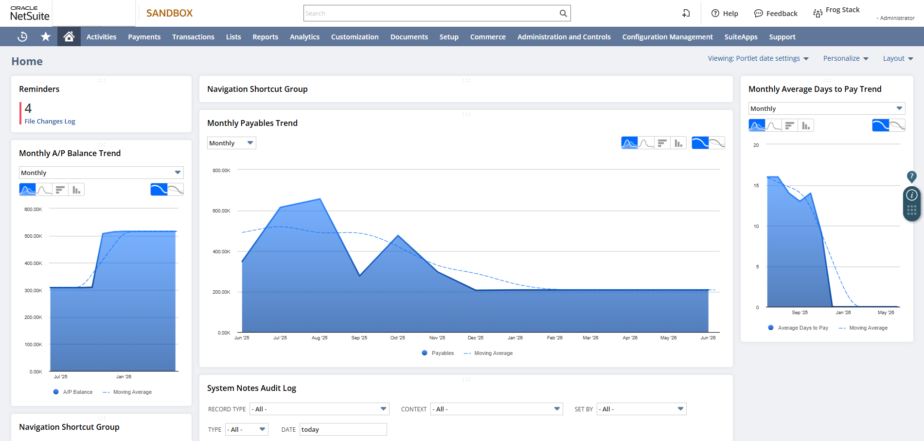924x441 pixels.
Task: Select column chart in A/P Balance Trend
Action: click(76, 189)
